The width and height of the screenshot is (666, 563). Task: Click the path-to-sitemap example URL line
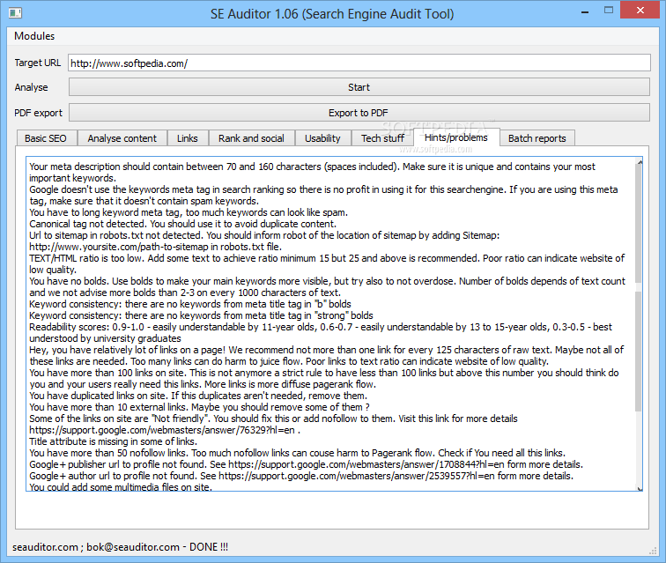click(x=155, y=247)
